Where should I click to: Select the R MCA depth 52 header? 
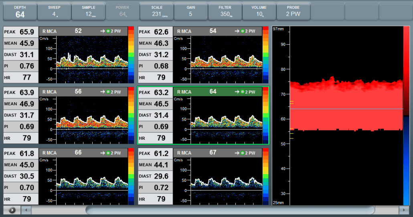[83, 31]
